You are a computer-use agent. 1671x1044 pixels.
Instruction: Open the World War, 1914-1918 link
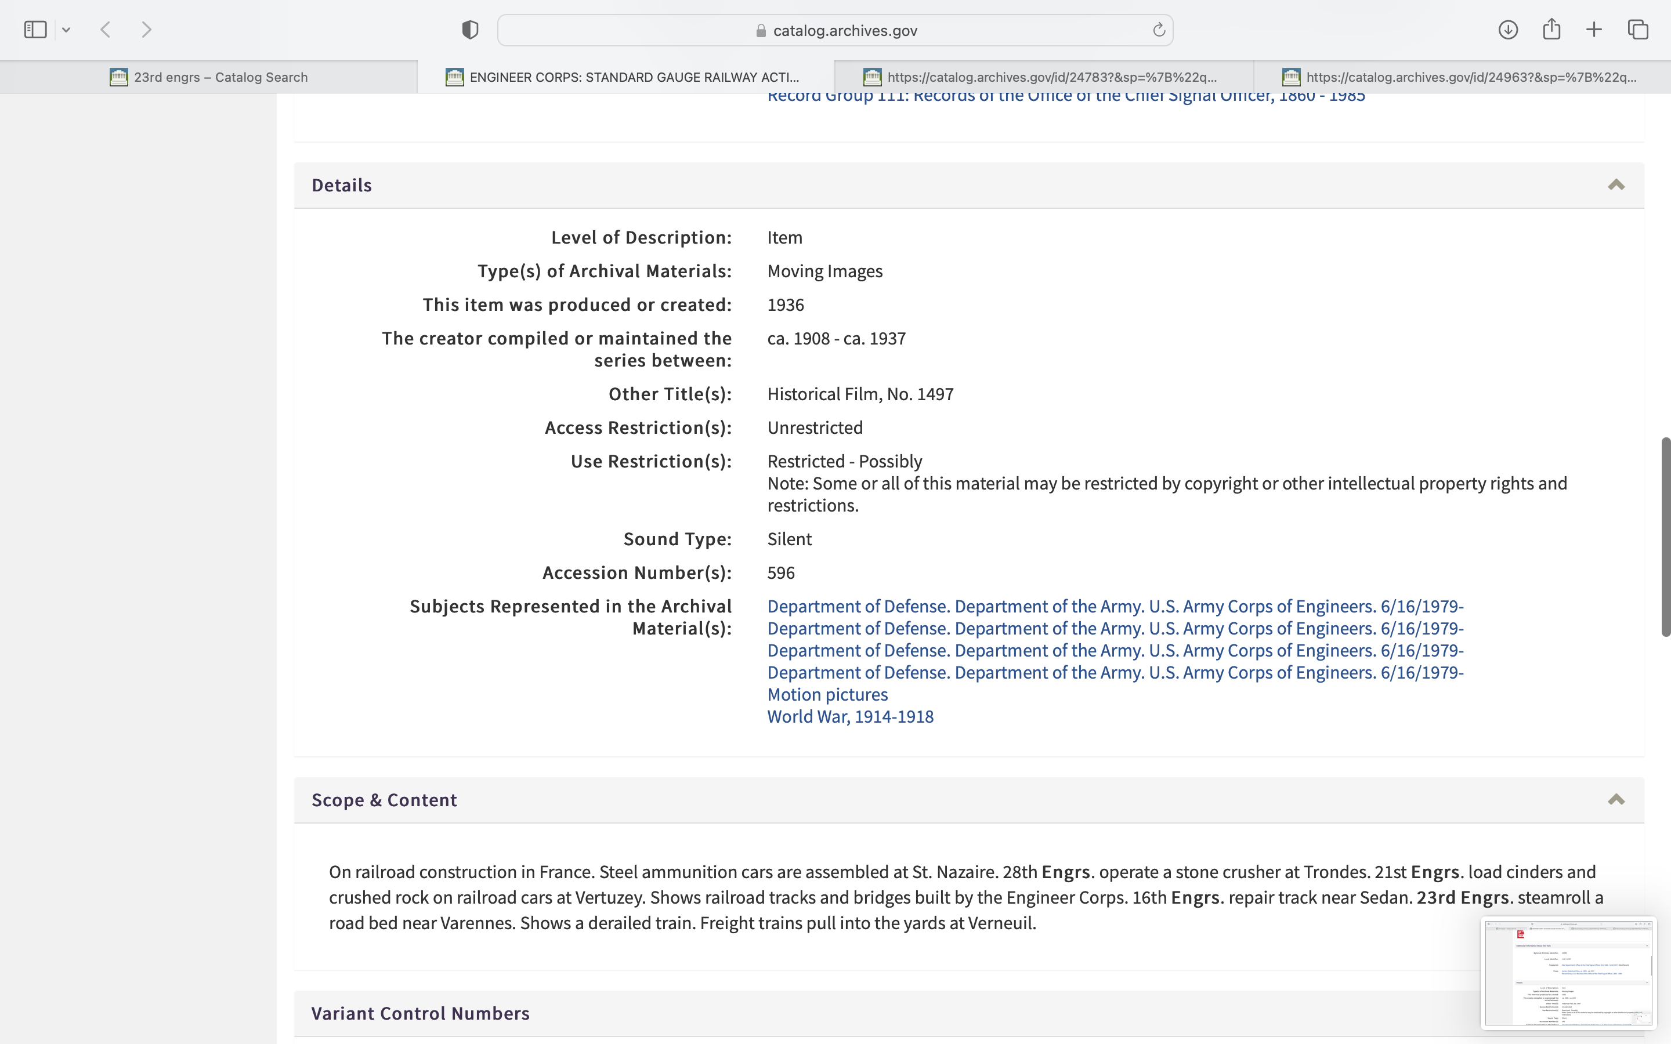(850, 717)
